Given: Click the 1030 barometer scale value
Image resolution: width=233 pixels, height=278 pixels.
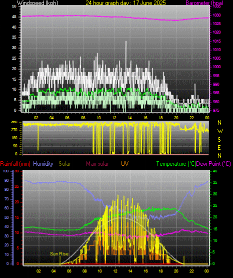Looking at the screenshot, I should click(x=216, y=15).
